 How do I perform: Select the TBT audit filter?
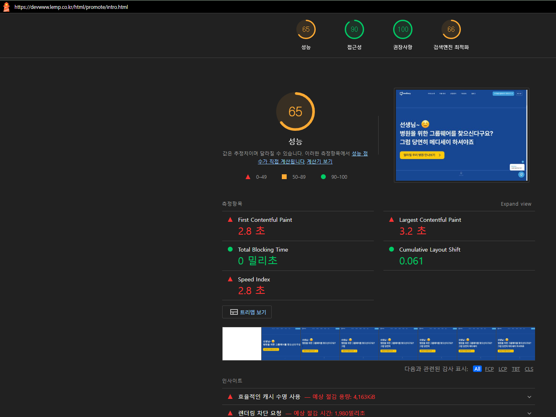click(x=516, y=369)
